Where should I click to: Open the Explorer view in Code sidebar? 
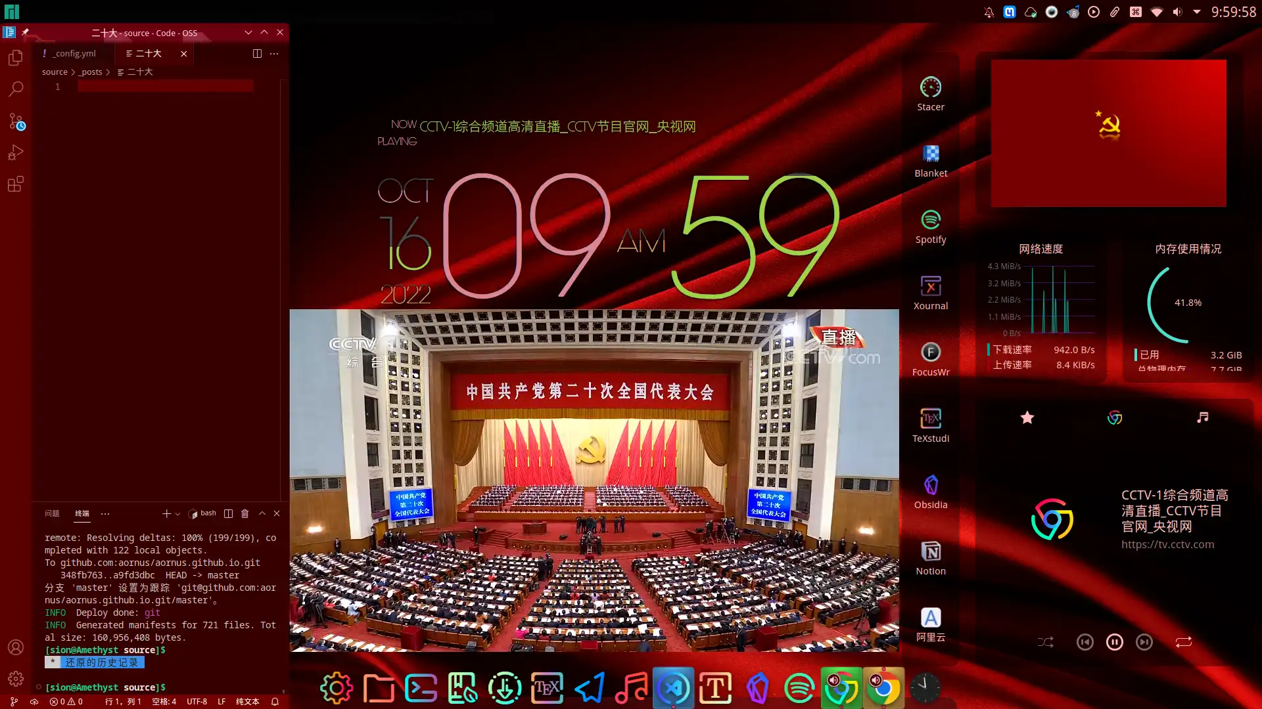click(x=16, y=58)
